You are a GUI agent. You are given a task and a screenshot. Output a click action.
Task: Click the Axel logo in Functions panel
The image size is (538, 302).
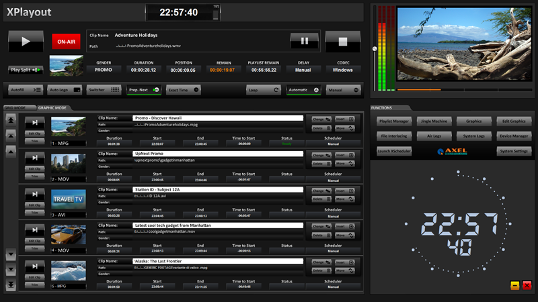[451, 152]
